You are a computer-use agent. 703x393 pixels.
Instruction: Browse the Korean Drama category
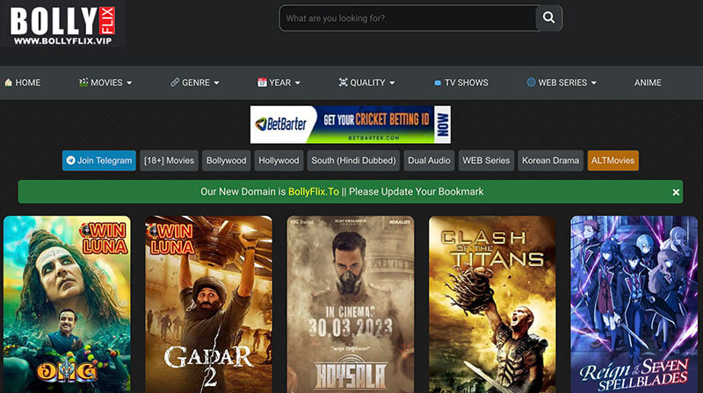(x=551, y=161)
